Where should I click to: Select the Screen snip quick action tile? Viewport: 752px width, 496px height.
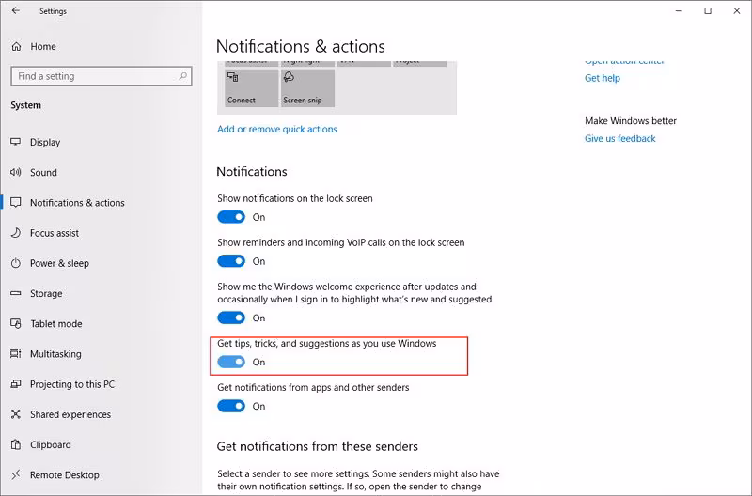pyautogui.click(x=306, y=88)
